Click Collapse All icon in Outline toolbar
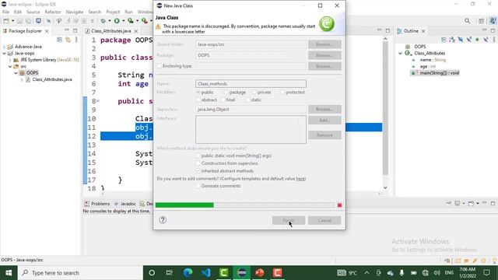This screenshot has width=498, height=280. tap(444, 40)
